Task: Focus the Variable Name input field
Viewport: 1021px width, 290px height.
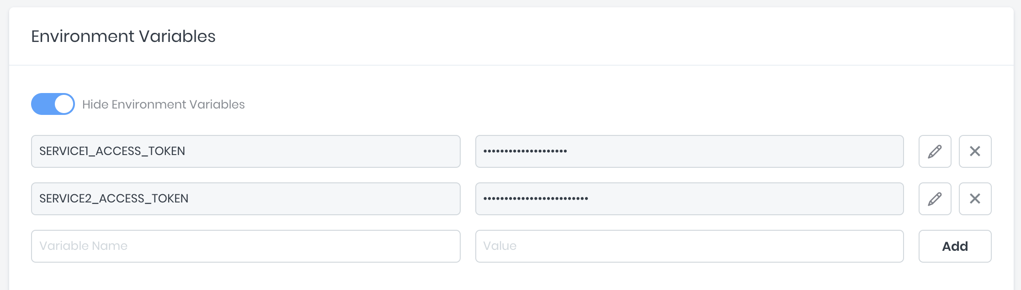Action: point(245,246)
